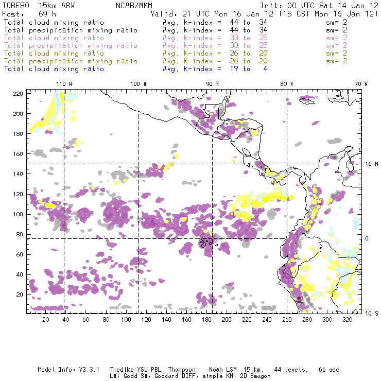381x381 pixels.
Task: Select the '100' value on the horizontal axis
Action: (x=126, y=320)
